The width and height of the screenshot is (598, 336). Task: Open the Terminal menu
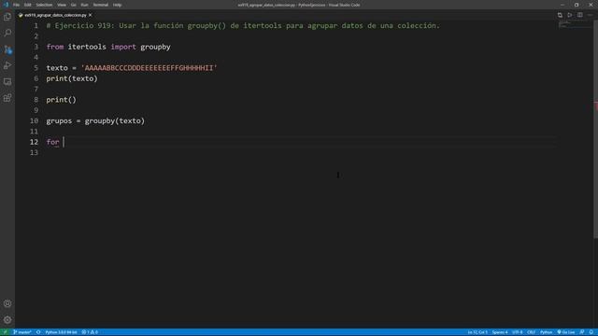pos(100,5)
